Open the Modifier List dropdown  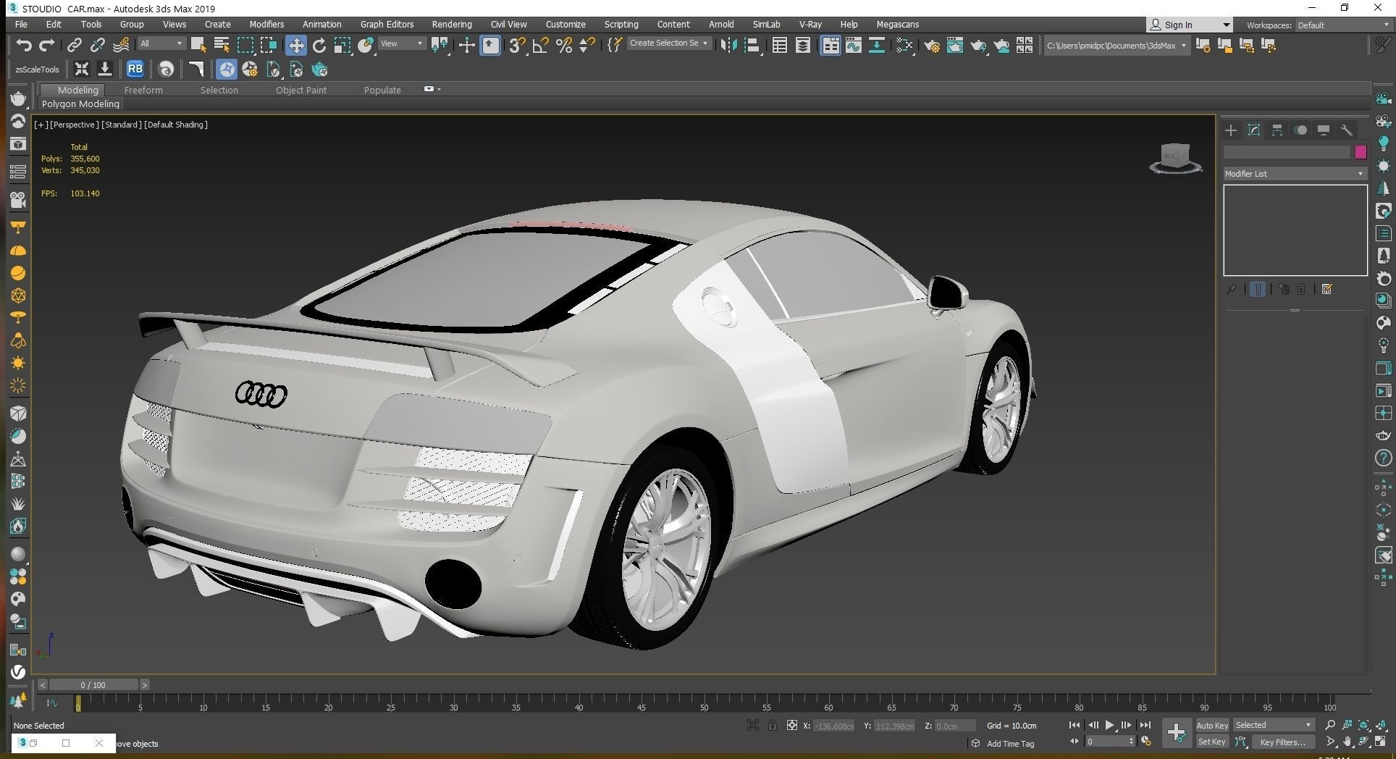pos(1294,174)
